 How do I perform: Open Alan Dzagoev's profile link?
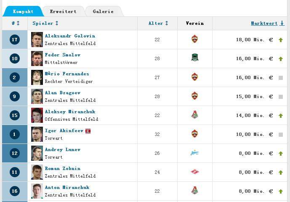pos(62,93)
